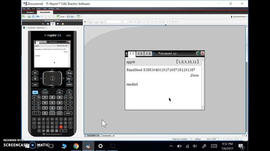Click the scratchpad key on emulator
Screen dimensions: 270x151
pyautogui.click(x=35, y=79)
